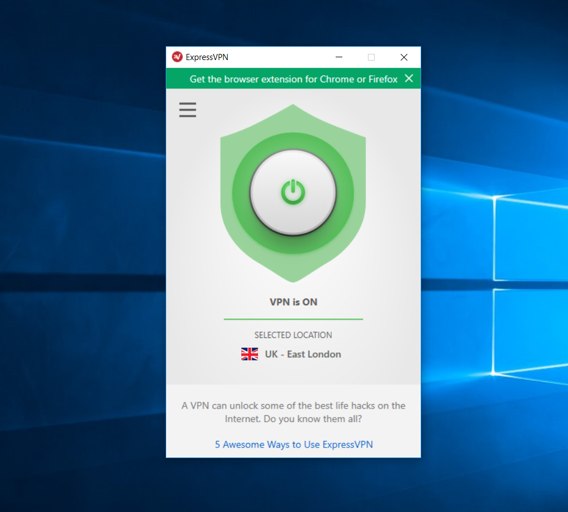Click the UK flag icon
Screen dimensions: 568x512
coord(250,354)
